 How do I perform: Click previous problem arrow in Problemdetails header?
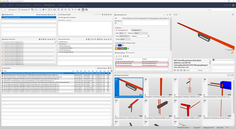(x=164, y=15)
